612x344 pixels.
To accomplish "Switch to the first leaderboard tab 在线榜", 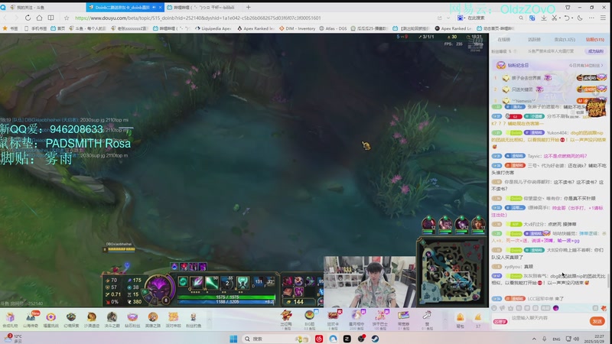I will click(x=504, y=40).
